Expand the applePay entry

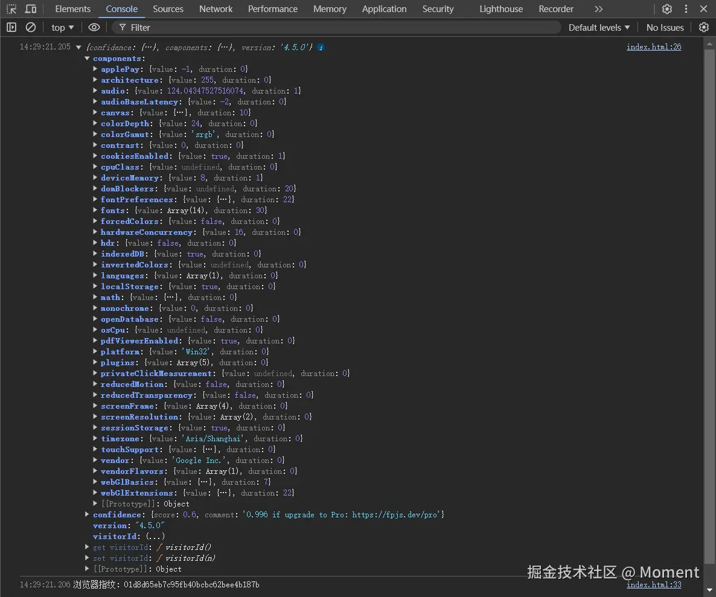tap(95, 69)
